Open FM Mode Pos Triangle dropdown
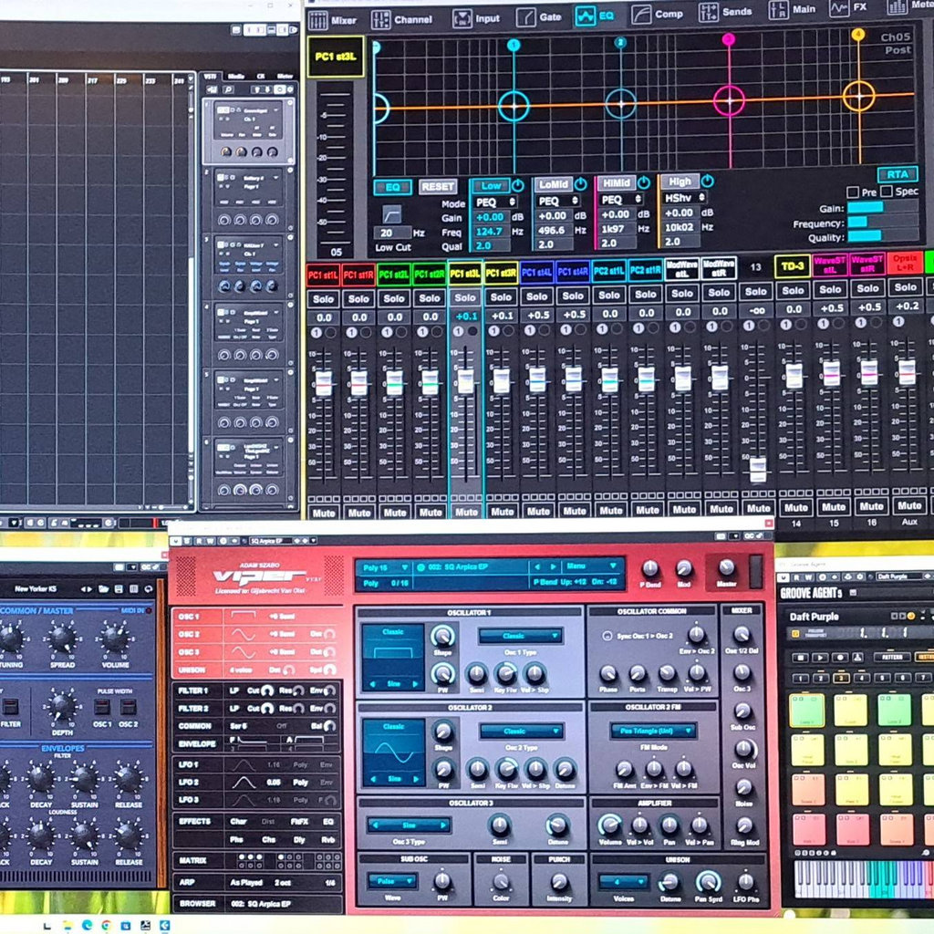 [x=653, y=731]
